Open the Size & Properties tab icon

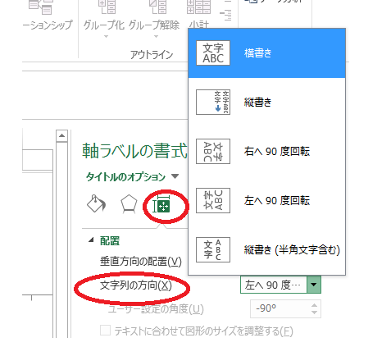[x=161, y=205]
